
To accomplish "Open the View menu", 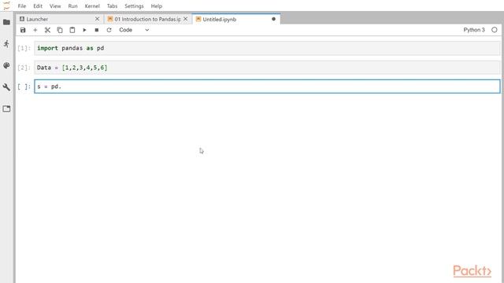I will click(55, 6).
